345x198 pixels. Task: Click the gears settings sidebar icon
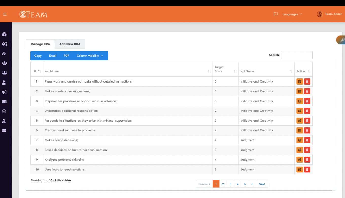pyautogui.click(x=4, y=44)
